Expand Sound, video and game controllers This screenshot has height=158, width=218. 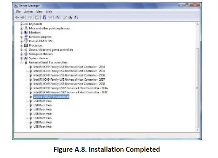click(21, 50)
